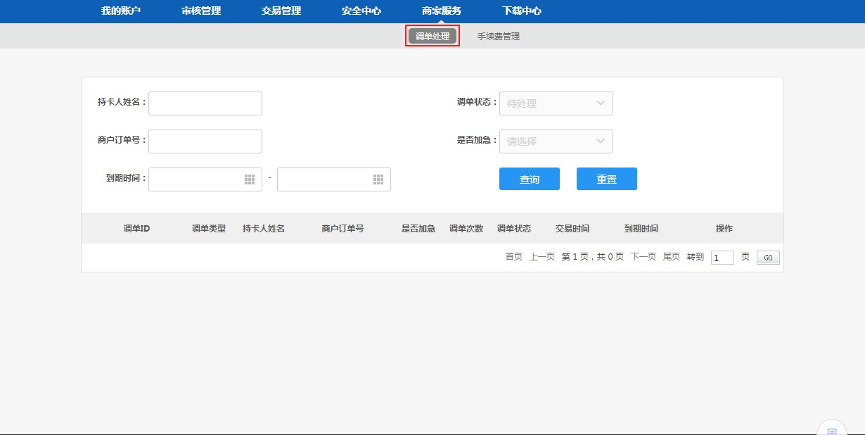The image size is (865, 435).
Task: Select the 商家服务 menu item
Action: pos(442,11)
